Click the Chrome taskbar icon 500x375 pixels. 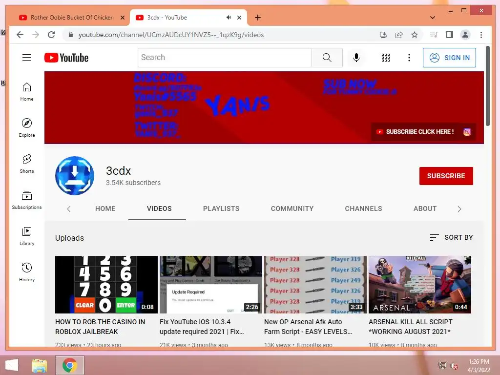[x=70, y=365]
